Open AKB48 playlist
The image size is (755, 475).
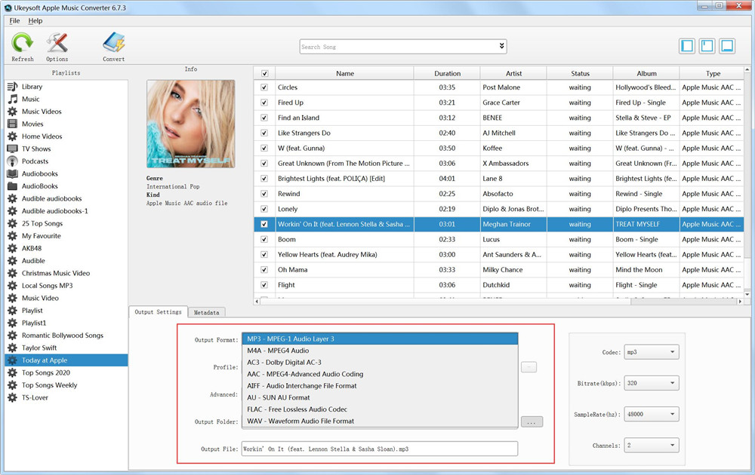pyautogui.click(x=66, y=249)
